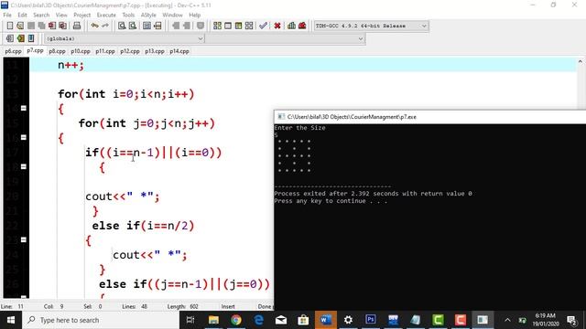Switch to the p10.cpp tab
This screenshot has width=586, height=329.
point(81,51)
